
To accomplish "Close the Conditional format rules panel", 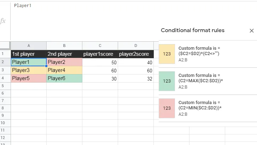I will 251,31.
